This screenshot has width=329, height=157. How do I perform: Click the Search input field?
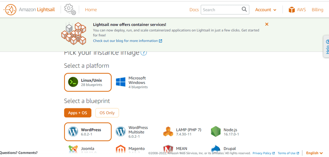pyautogui.click(x=225, y=10)
